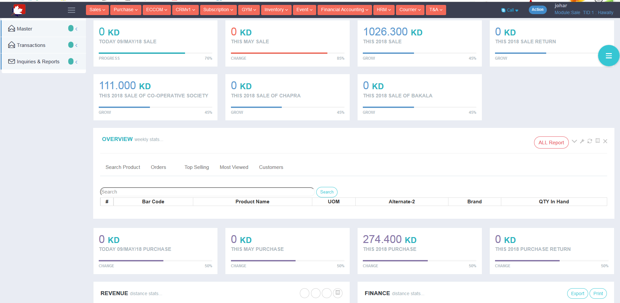Click the wrench settings icon in Overview
Viewport: 620px width, 303px height.
(582, 141)
